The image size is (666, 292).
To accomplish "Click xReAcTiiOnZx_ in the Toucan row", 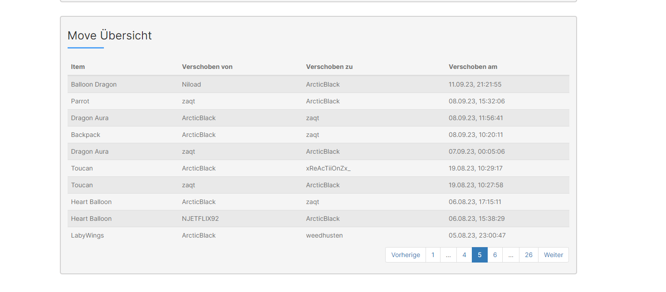I will [328, 168].
